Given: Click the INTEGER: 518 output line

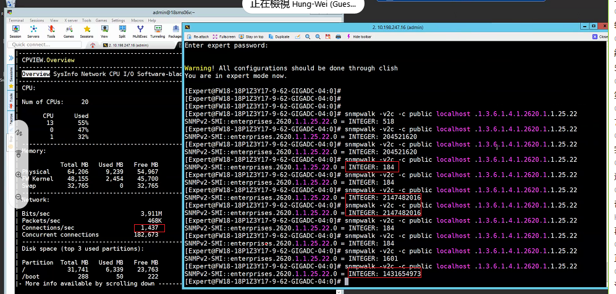Looking at the screenshot, I should [x=371, y=122].
